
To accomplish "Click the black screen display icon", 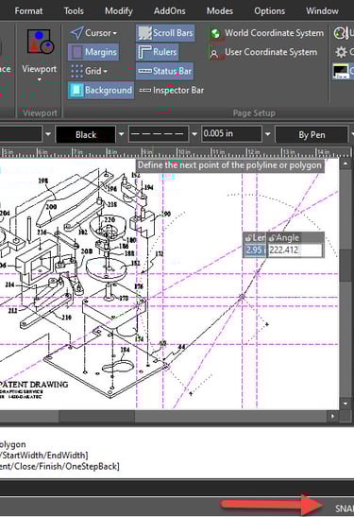I will 341,71.
